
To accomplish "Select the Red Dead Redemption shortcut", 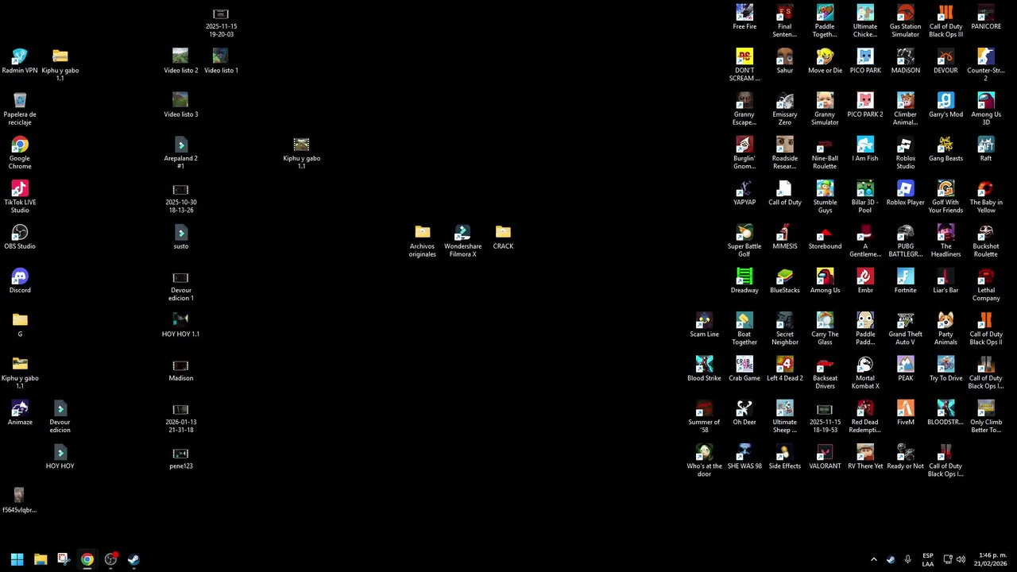I will pyautogui.click(x=865, y=416).
